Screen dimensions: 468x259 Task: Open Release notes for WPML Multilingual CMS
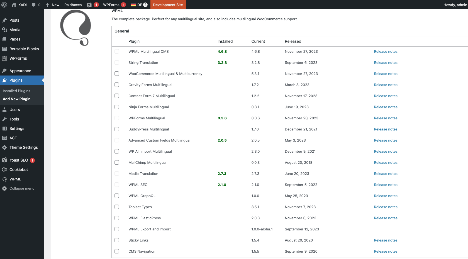pyautogui.click(x=386, y=51)
